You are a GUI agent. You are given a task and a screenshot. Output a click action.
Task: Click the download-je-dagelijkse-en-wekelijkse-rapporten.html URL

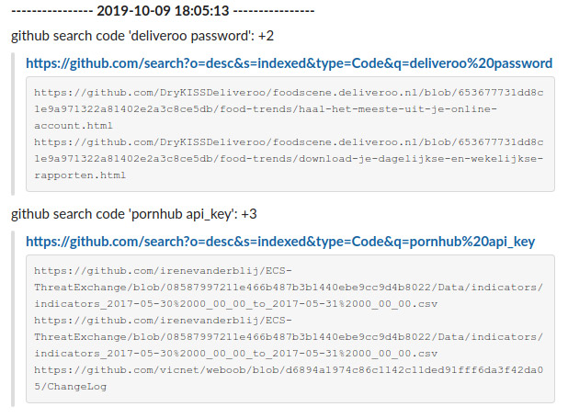pos(289,159)
